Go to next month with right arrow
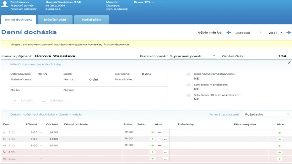 click(x=289, y=33)
